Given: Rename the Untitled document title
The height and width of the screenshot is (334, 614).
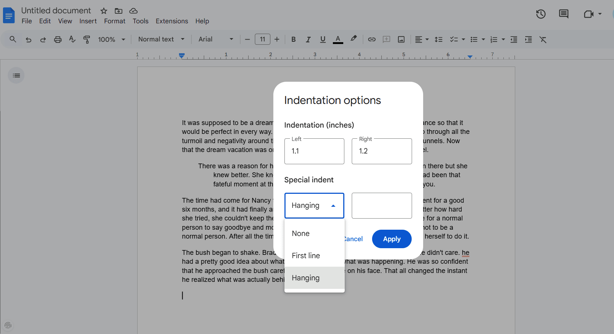Looking at the screenshot, I should (56, 11).
